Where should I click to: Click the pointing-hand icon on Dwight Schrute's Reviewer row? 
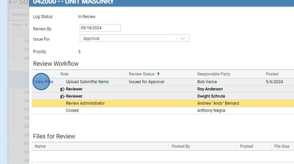[63, 96]
